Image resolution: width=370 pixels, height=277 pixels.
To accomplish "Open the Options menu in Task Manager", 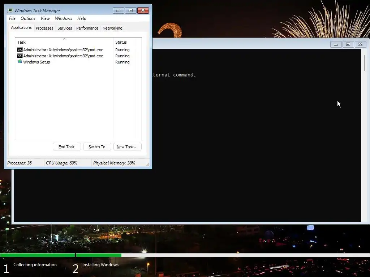I will [x=28, y=18].
